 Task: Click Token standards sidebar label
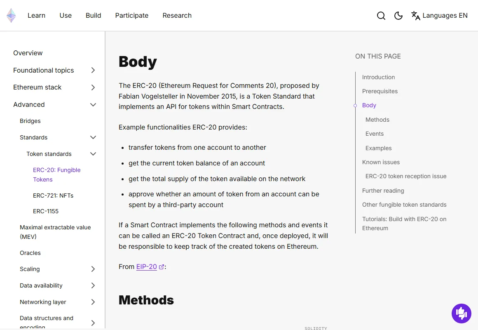click(49, 154)
